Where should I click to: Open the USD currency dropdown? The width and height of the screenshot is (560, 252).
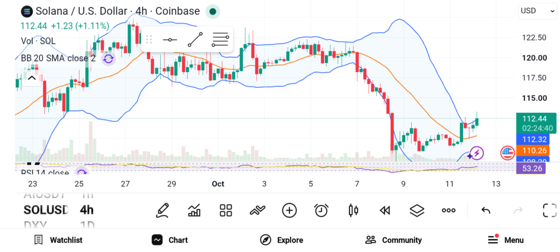point(537,11)
